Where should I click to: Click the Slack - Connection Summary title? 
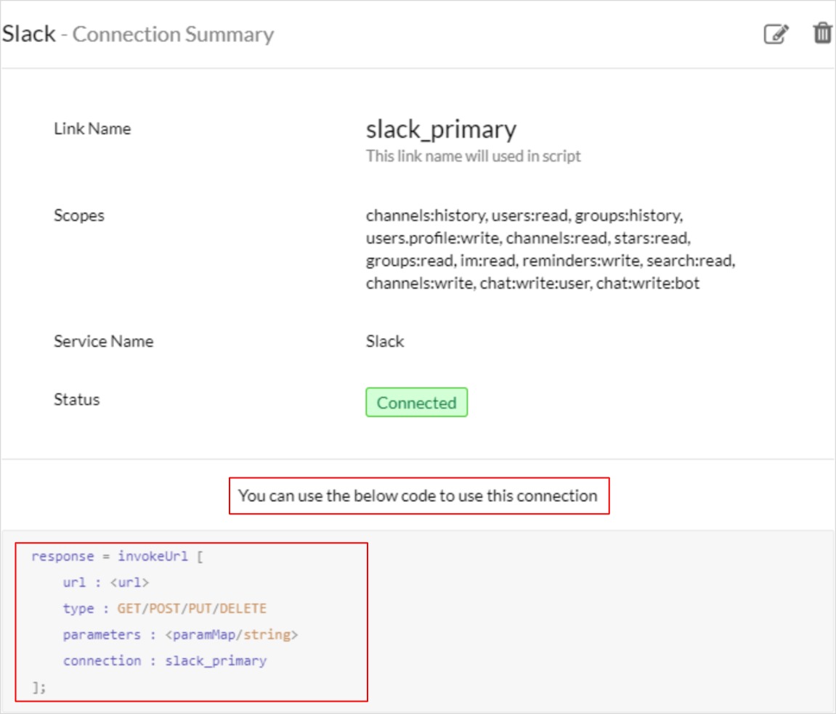138,34
